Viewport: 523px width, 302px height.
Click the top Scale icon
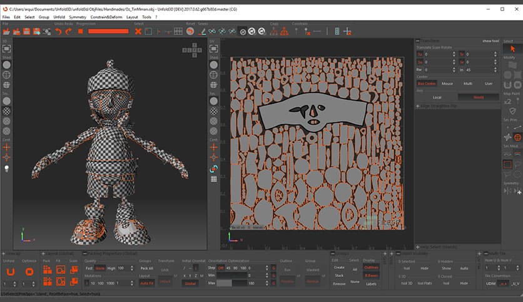(74, 270)
